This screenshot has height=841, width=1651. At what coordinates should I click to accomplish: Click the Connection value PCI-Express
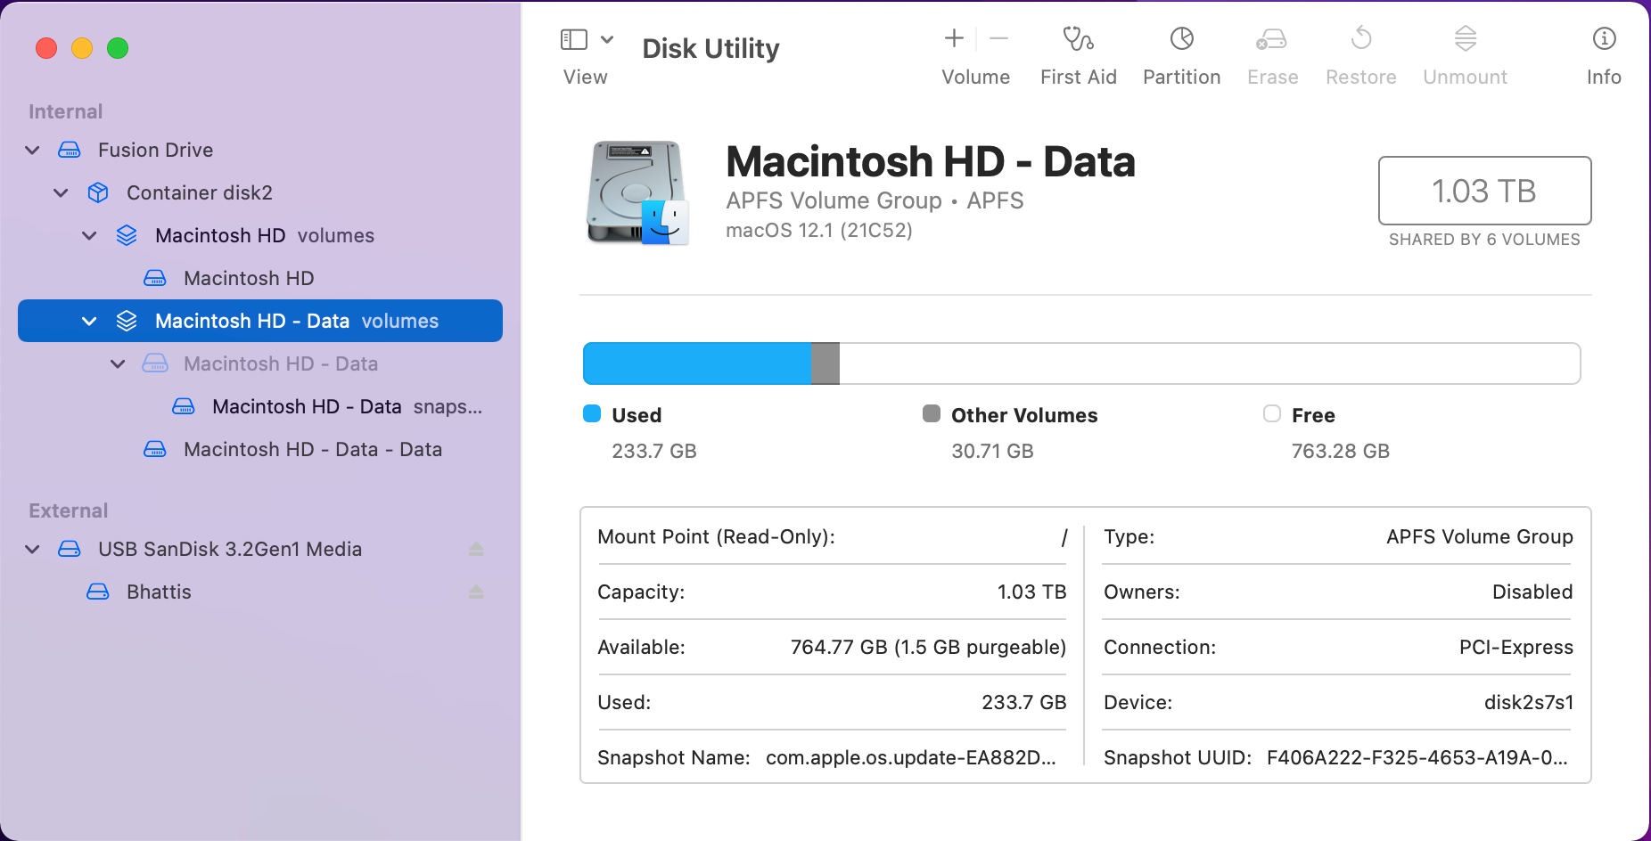point(1516,647)
